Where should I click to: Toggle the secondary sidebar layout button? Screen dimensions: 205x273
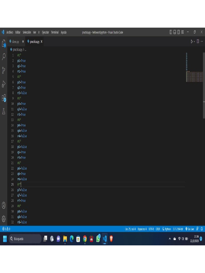coord(178,32)
